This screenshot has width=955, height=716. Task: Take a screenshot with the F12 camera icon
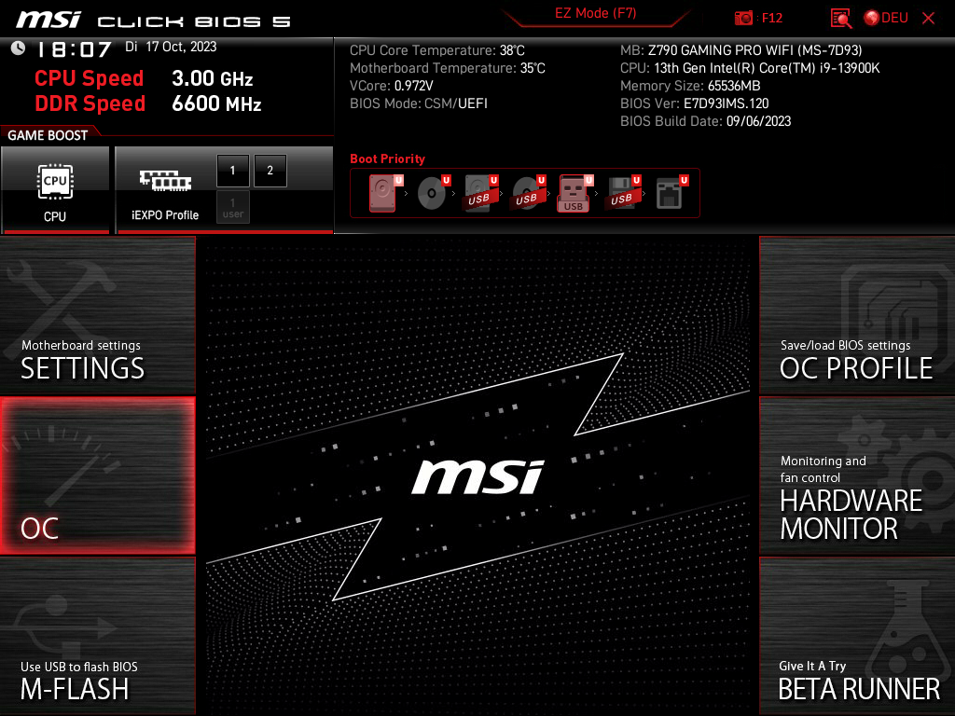click(744, 18)
